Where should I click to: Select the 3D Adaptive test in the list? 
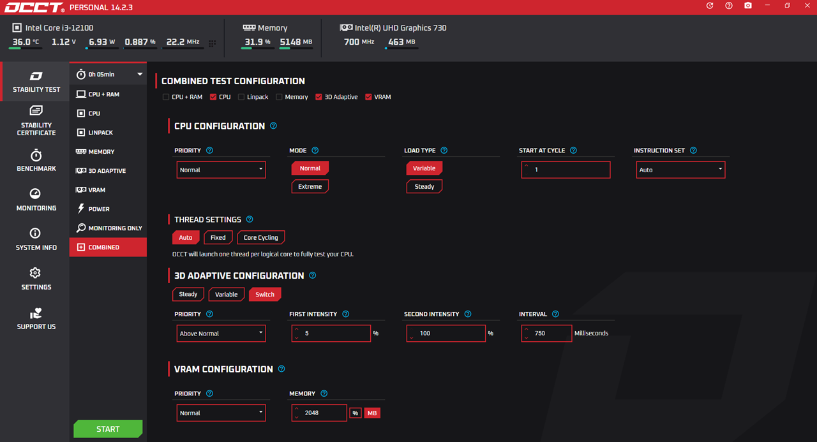point(108,171)
